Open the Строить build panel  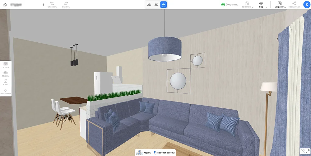click(6, 65)
